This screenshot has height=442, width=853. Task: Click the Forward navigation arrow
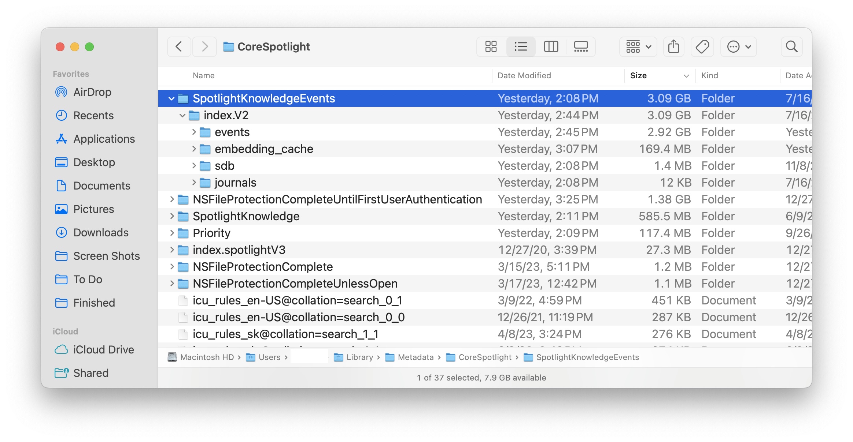(204, 46)
